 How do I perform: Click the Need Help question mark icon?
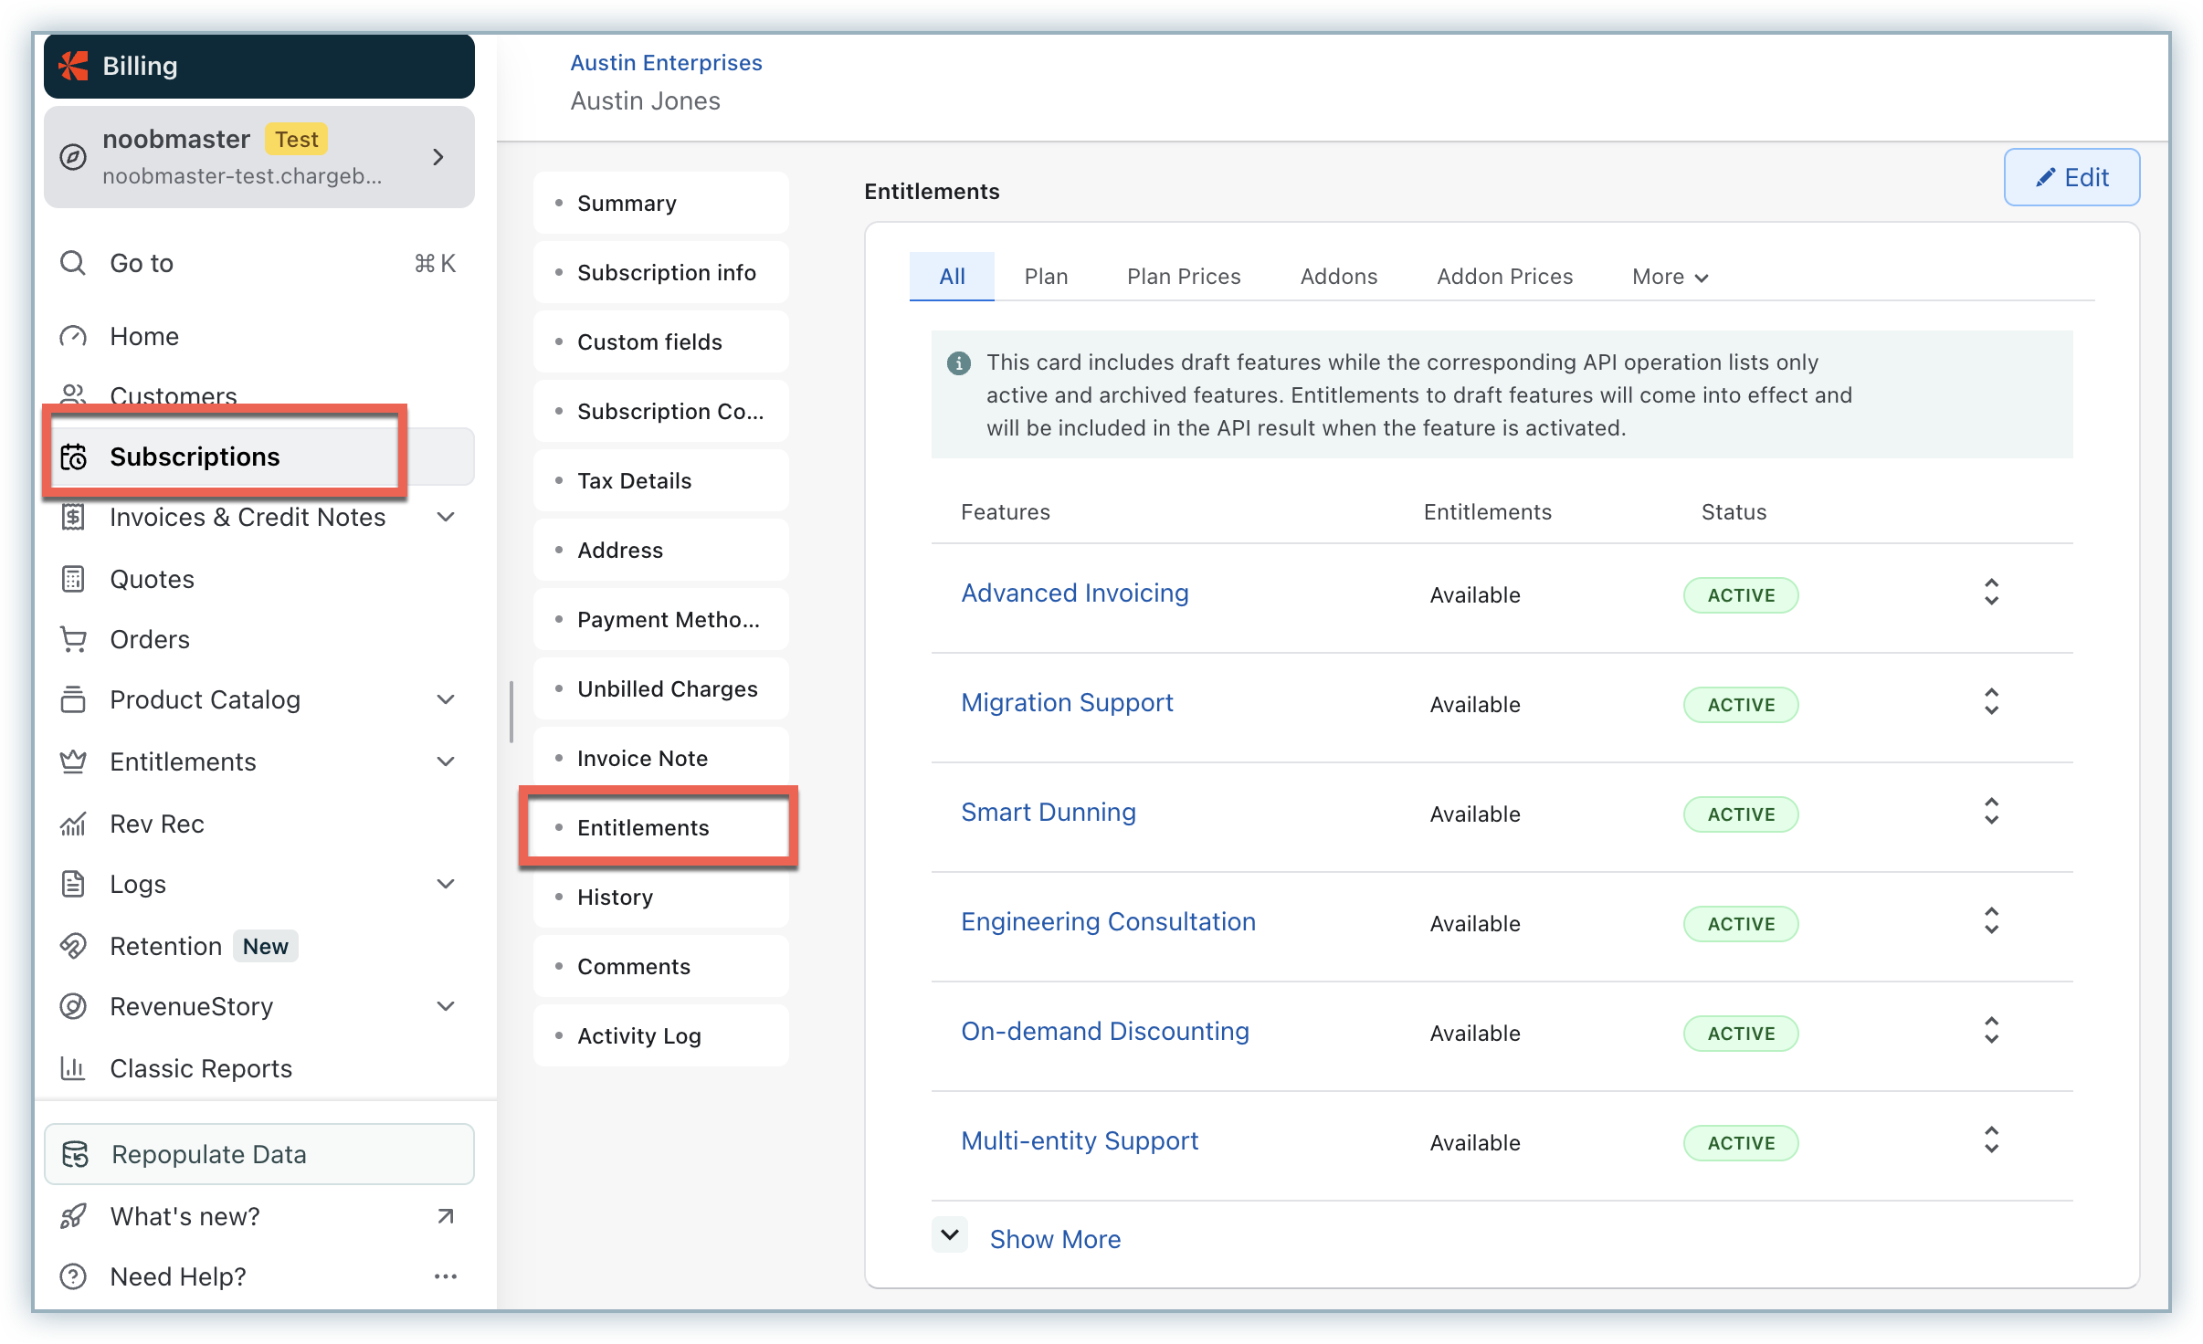[x=73, y=1276]
